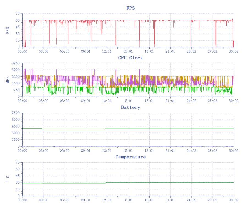Click the 3750 value on CPU Clock axis
Image resolution: width=244 pixels, height=207 pixels.
click(16, 63)
